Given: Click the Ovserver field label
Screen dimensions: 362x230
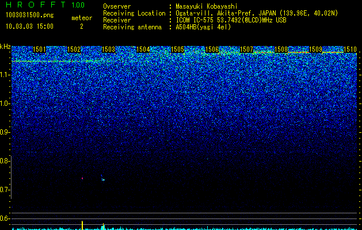Looking at the screenshot, I should click(x=117, y=6).
